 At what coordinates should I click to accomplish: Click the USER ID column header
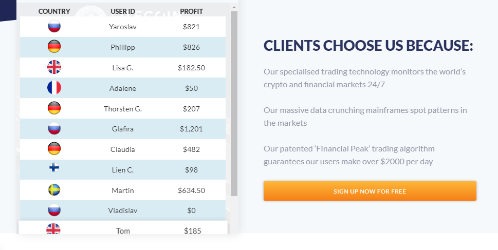click(123, 11)
